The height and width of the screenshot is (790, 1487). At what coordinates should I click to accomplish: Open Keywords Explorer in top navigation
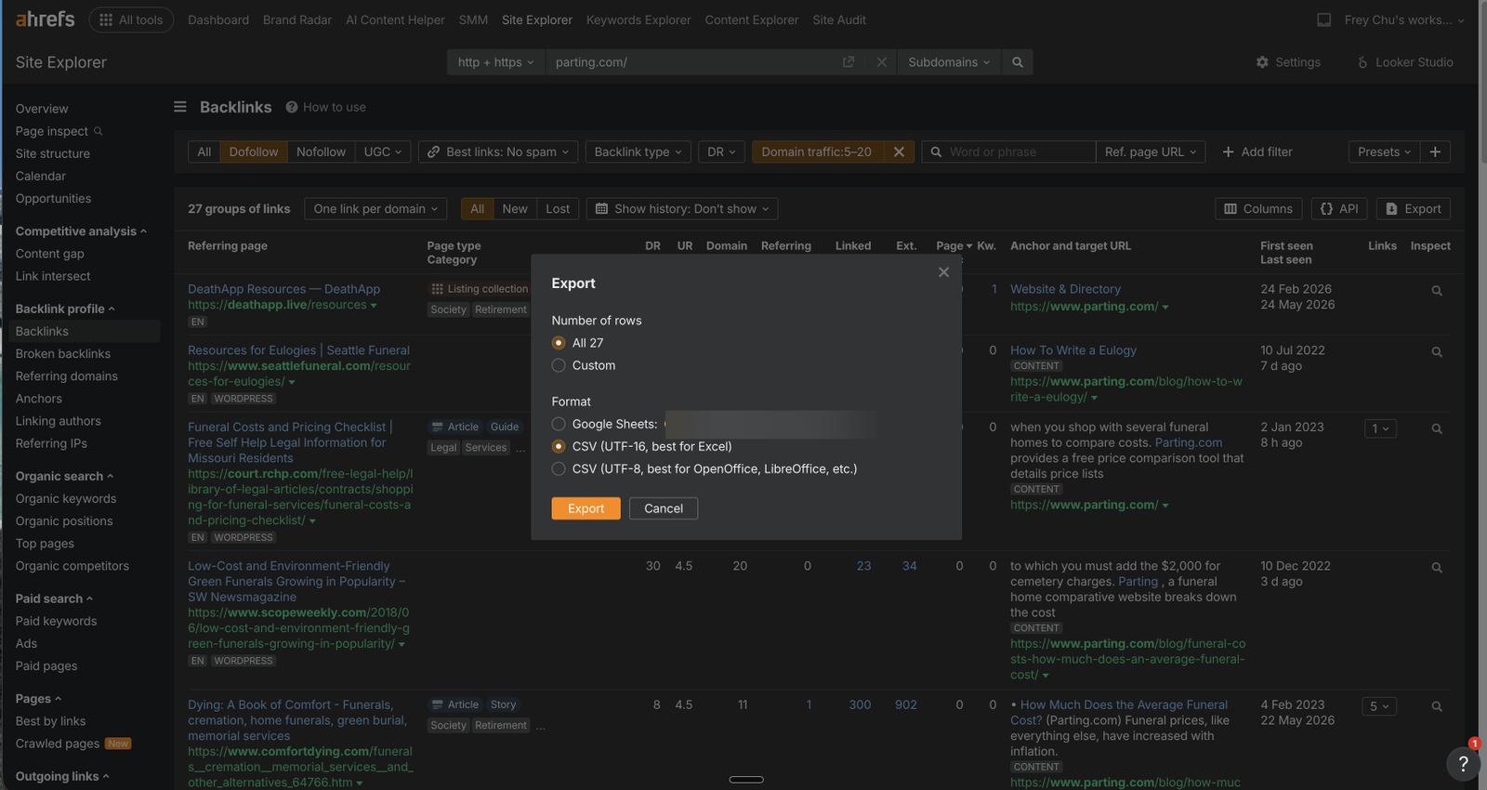point(638,20)
